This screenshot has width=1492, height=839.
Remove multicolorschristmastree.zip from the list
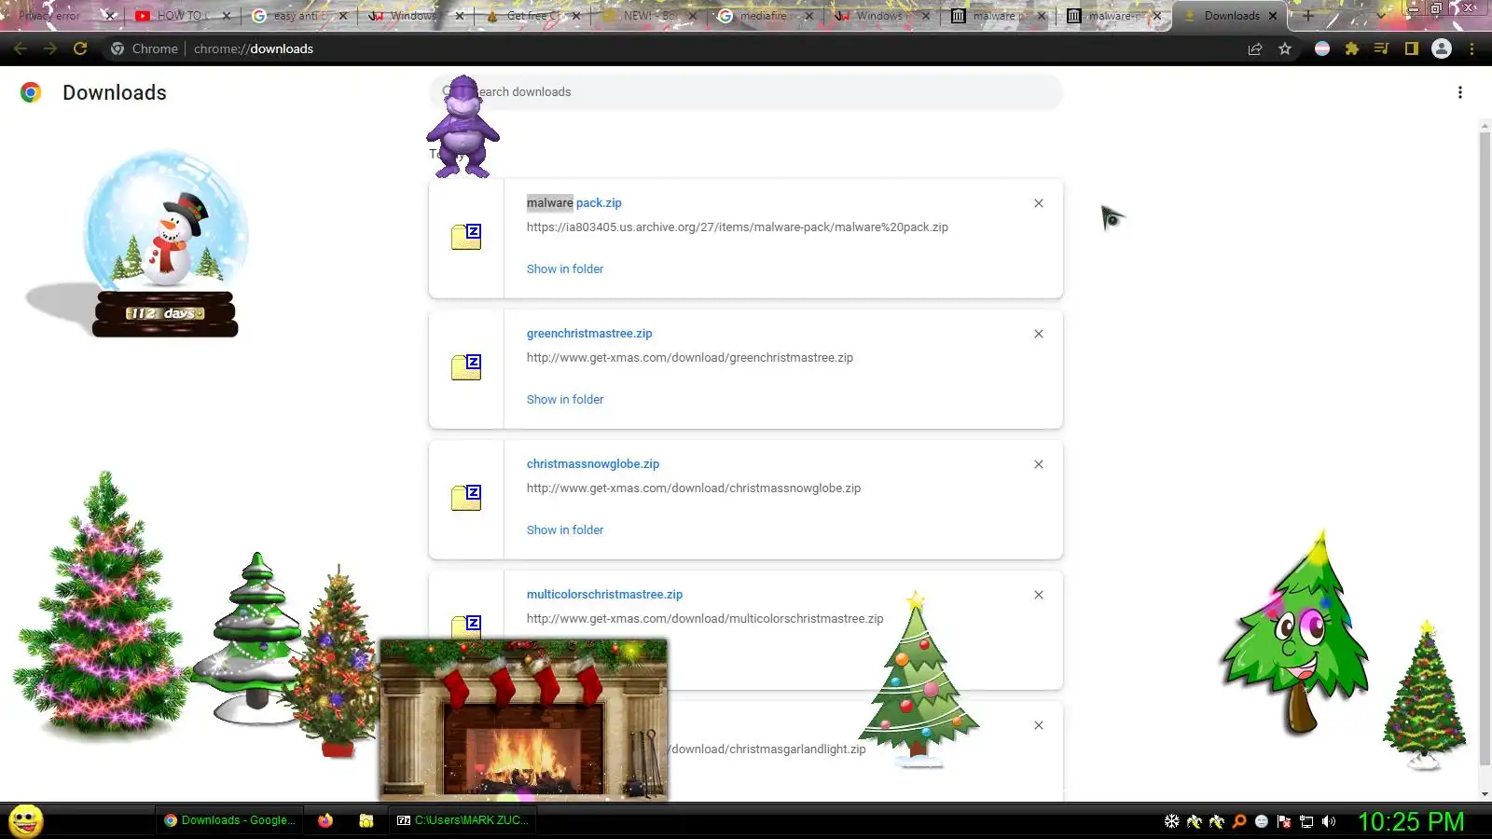click(1038, 595)
